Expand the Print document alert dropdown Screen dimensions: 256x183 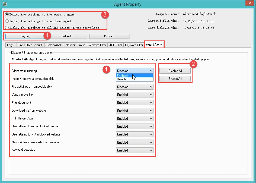pos(135,103)
